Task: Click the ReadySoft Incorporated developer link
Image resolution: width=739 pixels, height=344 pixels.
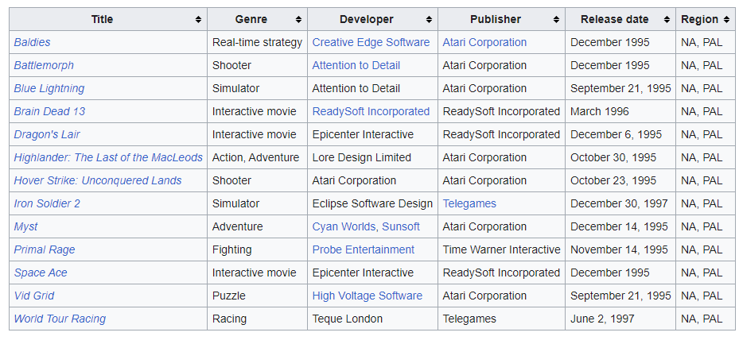Action: point(371,111)
